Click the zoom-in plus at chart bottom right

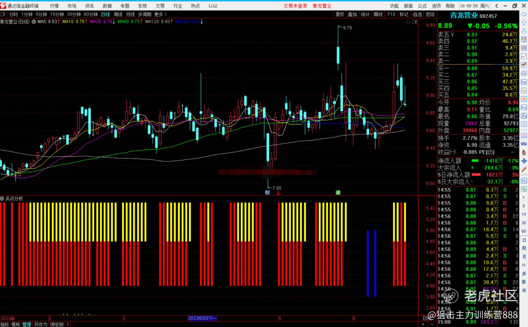click(x=423, y=324)
